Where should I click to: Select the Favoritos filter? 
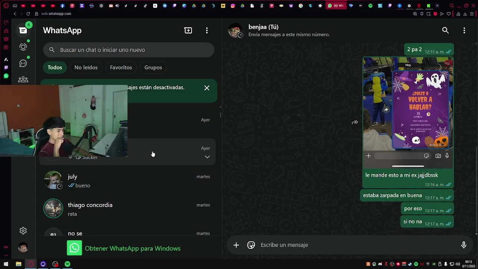[121, 67]
